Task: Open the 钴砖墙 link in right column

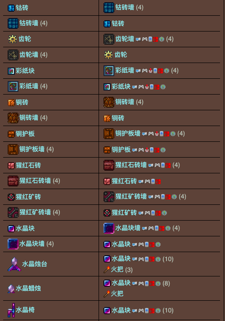Action: 125,8
